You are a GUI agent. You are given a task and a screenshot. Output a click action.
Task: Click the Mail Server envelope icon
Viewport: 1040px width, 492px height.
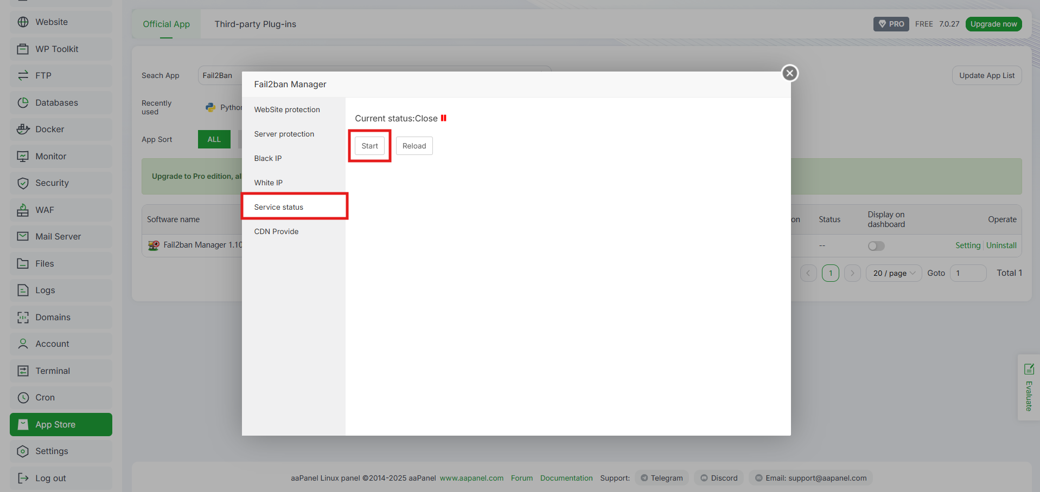coord(23,237)
